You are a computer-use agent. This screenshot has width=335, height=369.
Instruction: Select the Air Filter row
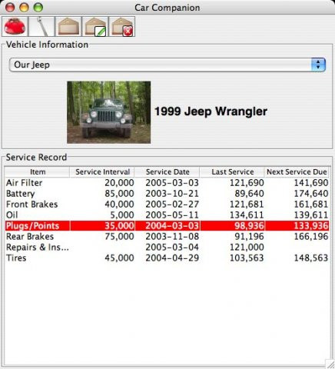[x=167, y=183]
